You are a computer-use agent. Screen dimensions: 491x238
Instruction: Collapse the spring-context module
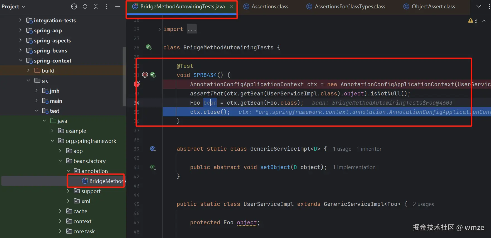20,60
